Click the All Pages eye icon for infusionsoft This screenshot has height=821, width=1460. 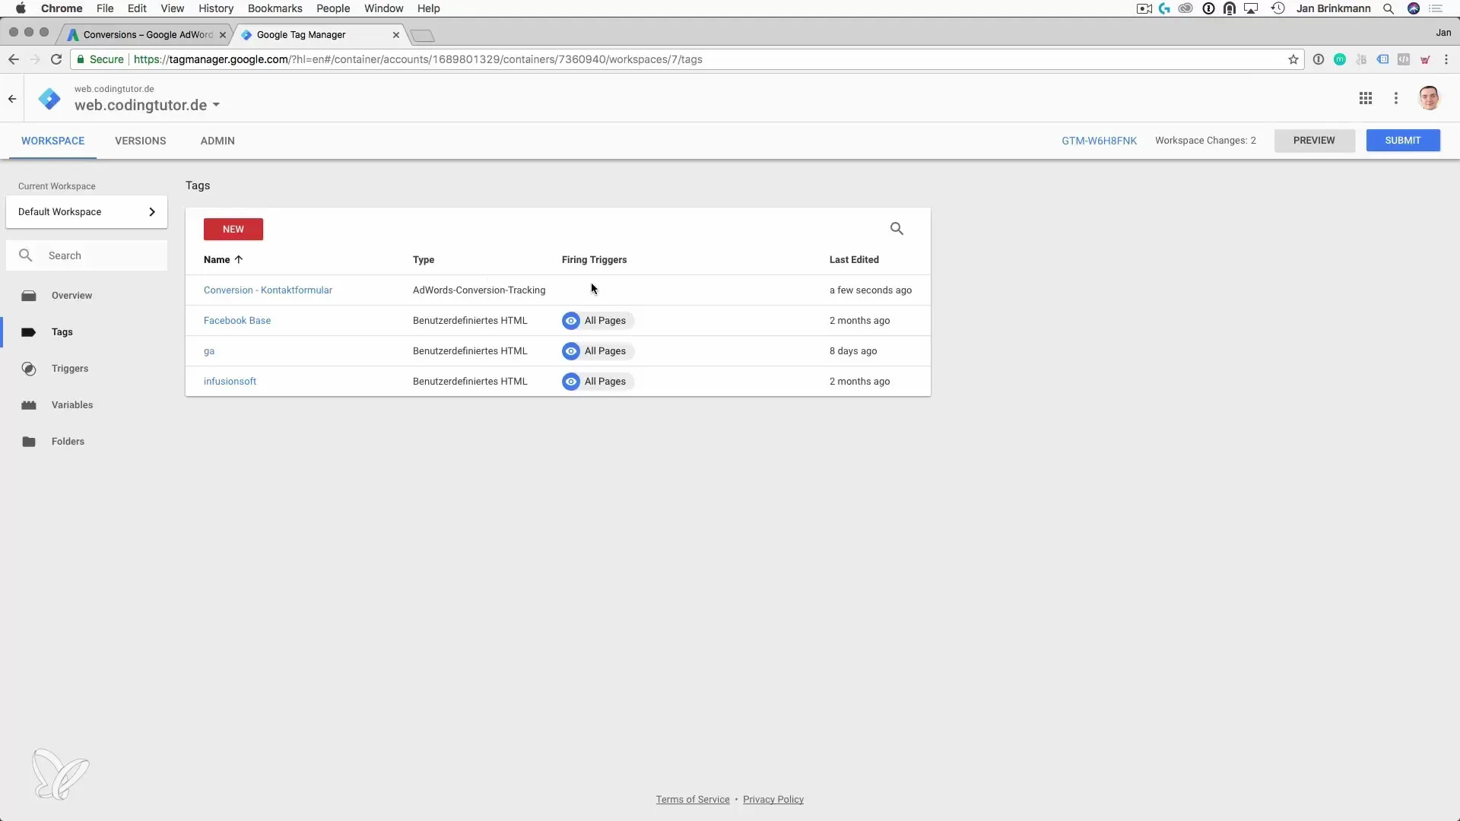pyautogui.click(x=571, y=382)
